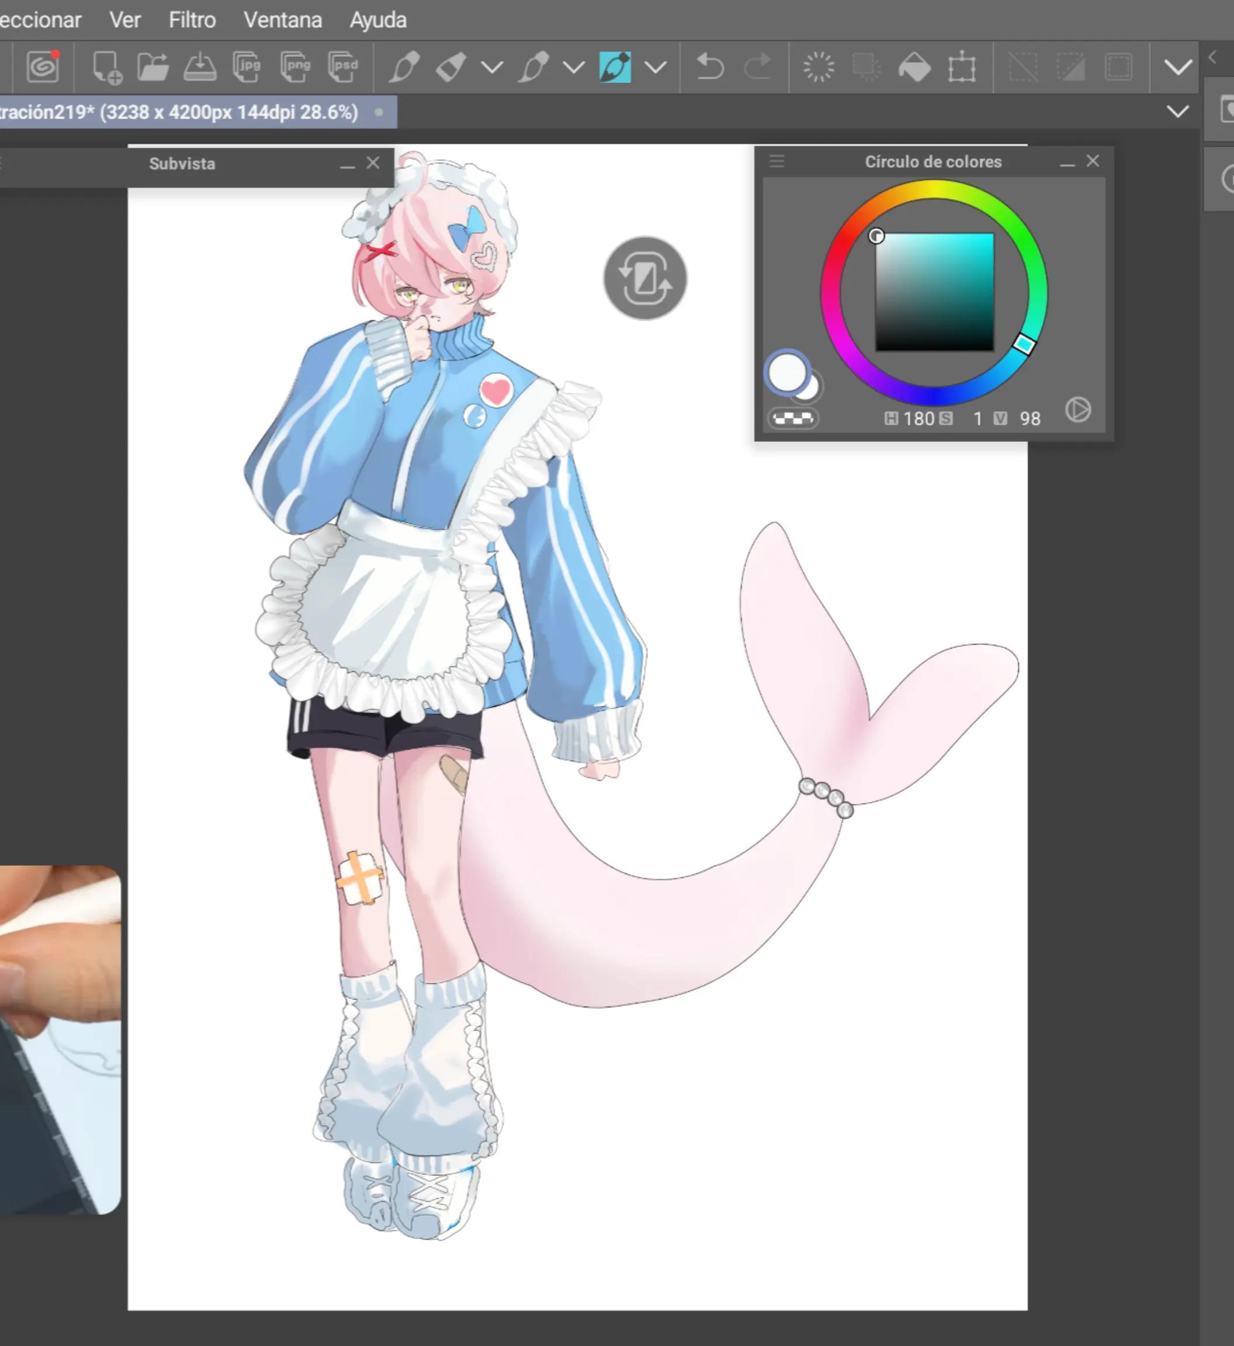Toggle the transparent color swatch
The width and height of the screenshot is (1234, 1346).
pyautogui.click(x=793, y=419)
